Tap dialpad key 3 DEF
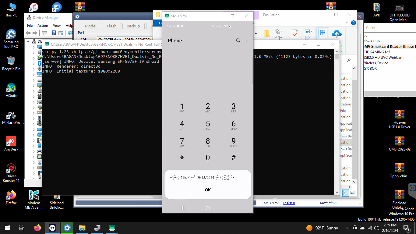416x234 pixels. coord(234,108)
